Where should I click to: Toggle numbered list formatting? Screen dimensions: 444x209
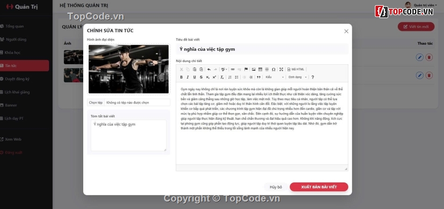tap(230, 77)
